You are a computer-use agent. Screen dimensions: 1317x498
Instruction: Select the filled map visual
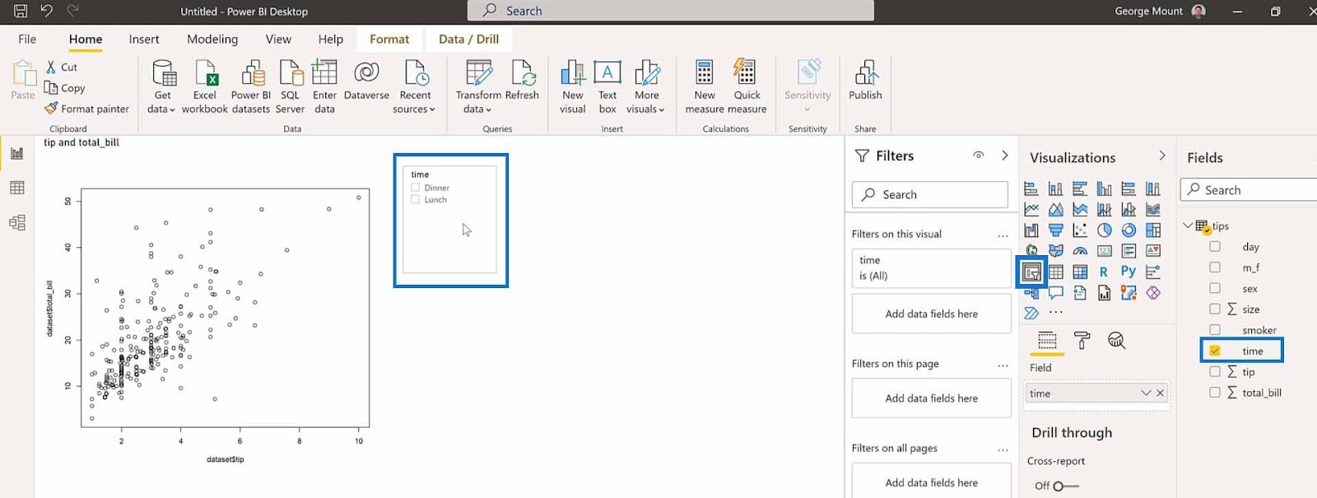pyautogui.click(x=1055, y=251)
